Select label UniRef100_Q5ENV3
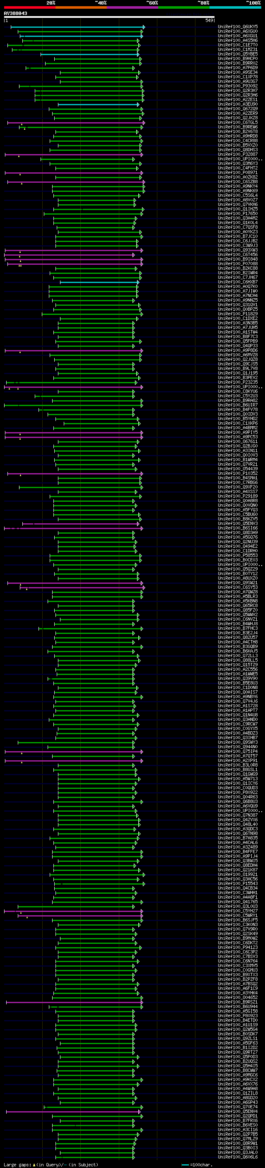265x1168 pixels. [x=238, y=523]
